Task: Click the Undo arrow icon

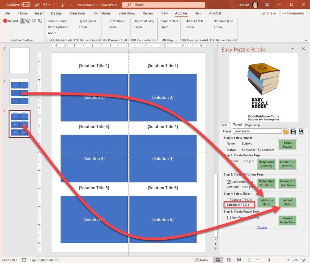Action: tap(45, 5)
